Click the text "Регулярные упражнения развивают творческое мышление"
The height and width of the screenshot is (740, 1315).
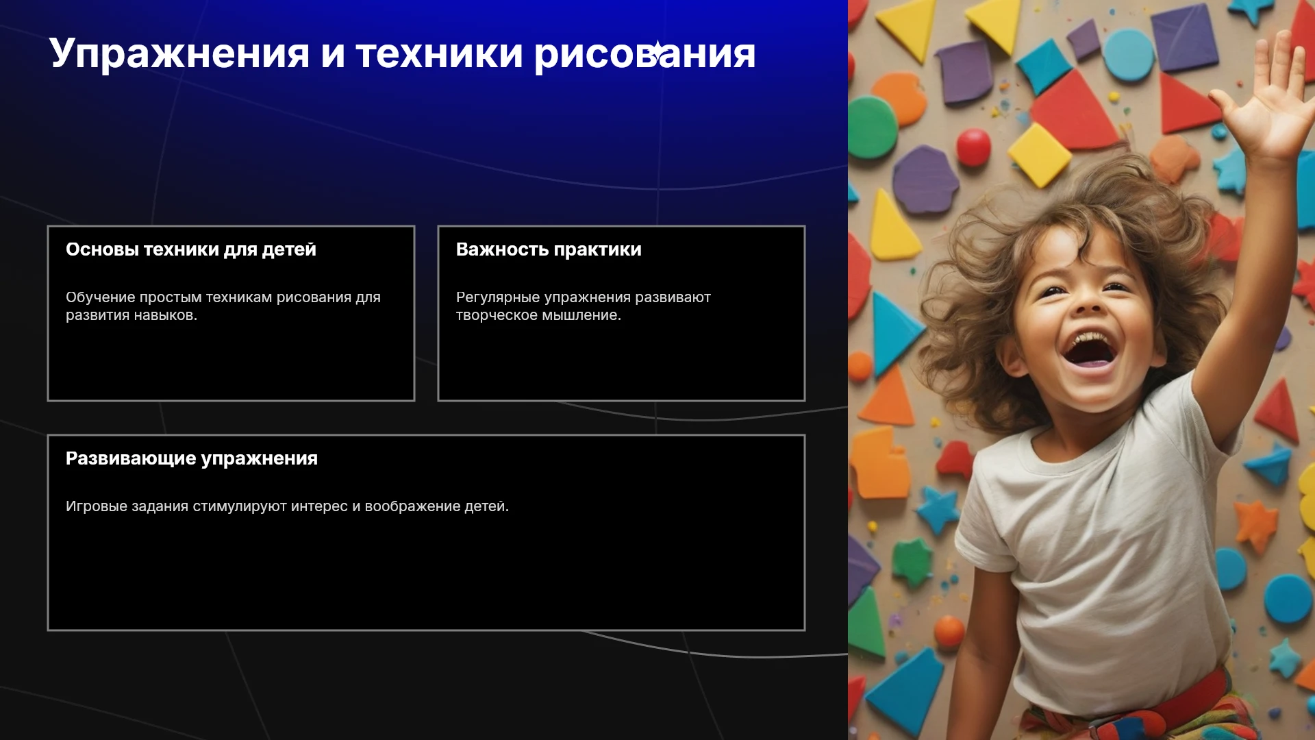(584, 306)
